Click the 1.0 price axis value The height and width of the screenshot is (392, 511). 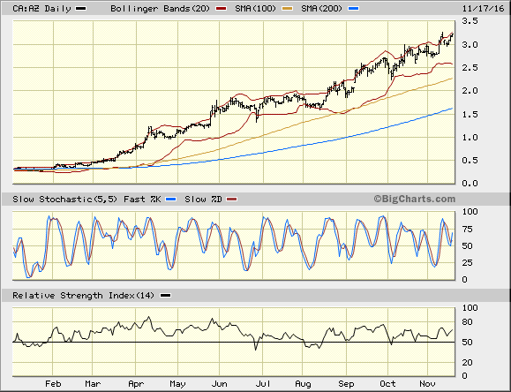pos(470,138)
